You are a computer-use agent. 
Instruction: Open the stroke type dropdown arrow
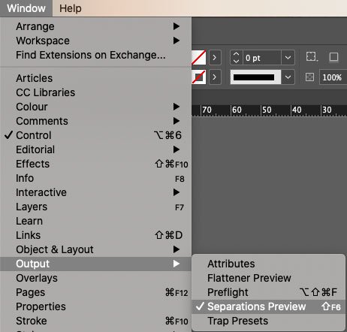(x=288, y=77)
